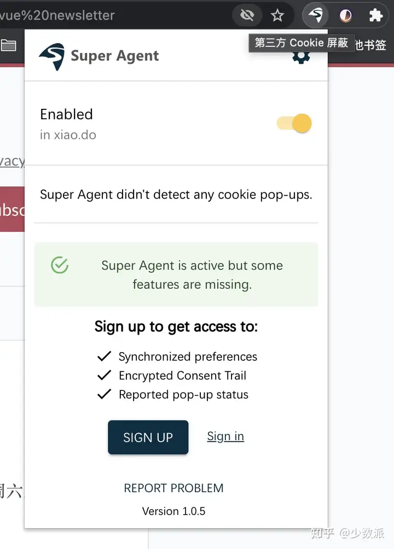Click the half-circle dark mode extension icon

pos(345,15)
